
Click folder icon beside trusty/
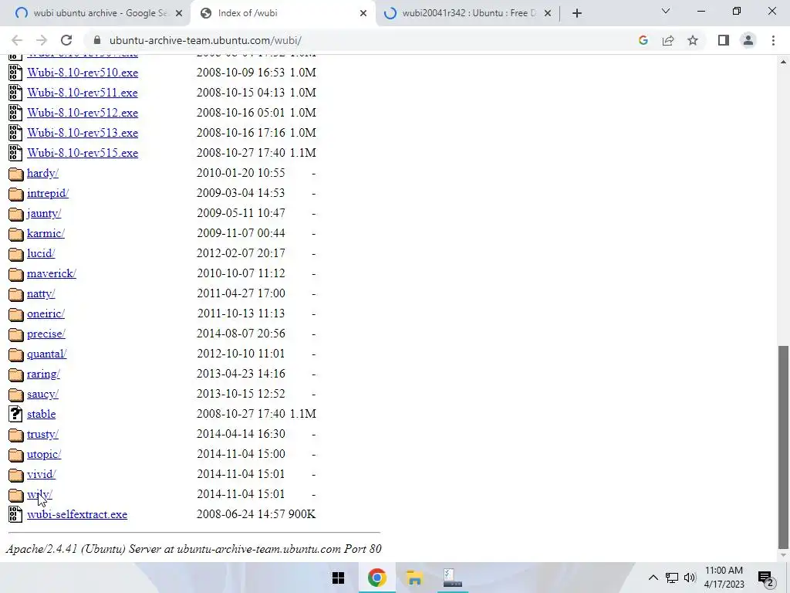(x=16, y=435)
